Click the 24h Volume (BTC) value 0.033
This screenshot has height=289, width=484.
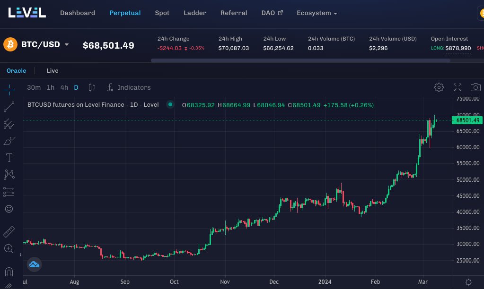pyautogui.click(x=316, y=48)
